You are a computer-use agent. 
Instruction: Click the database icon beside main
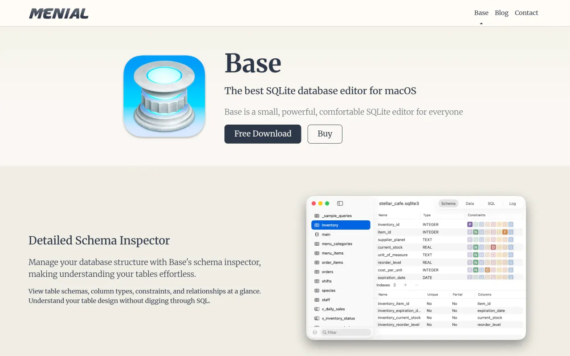[317, 235]
